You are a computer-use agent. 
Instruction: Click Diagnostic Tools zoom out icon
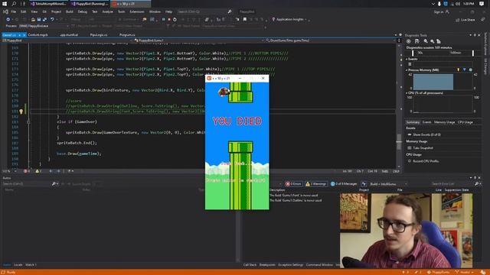(x=432, y=41)
